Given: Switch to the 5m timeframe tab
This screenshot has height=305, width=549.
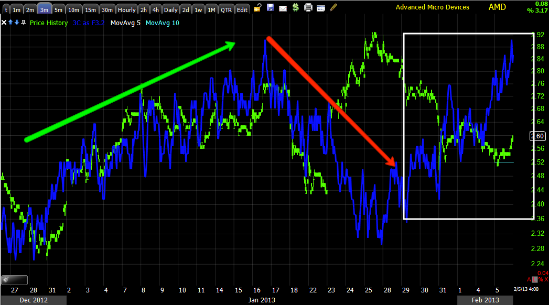Looking at the screenshot, I should click(x=58, y=9).
